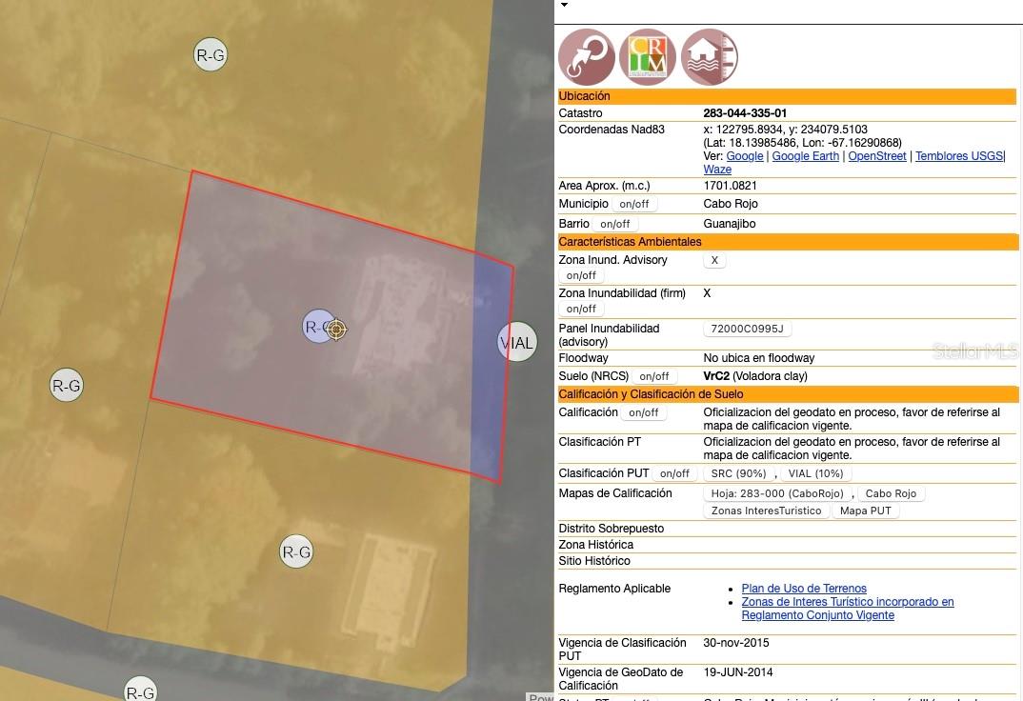Toggle Suelo (NRCS) on/off layer

[x=654, y=376]
